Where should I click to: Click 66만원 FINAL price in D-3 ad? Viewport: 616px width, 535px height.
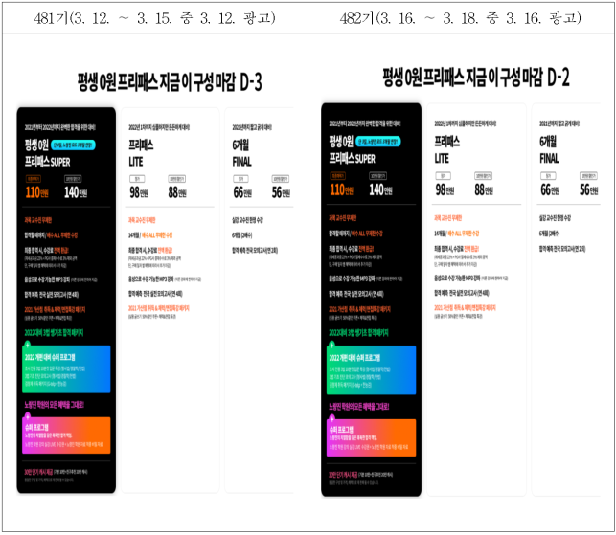242,192
